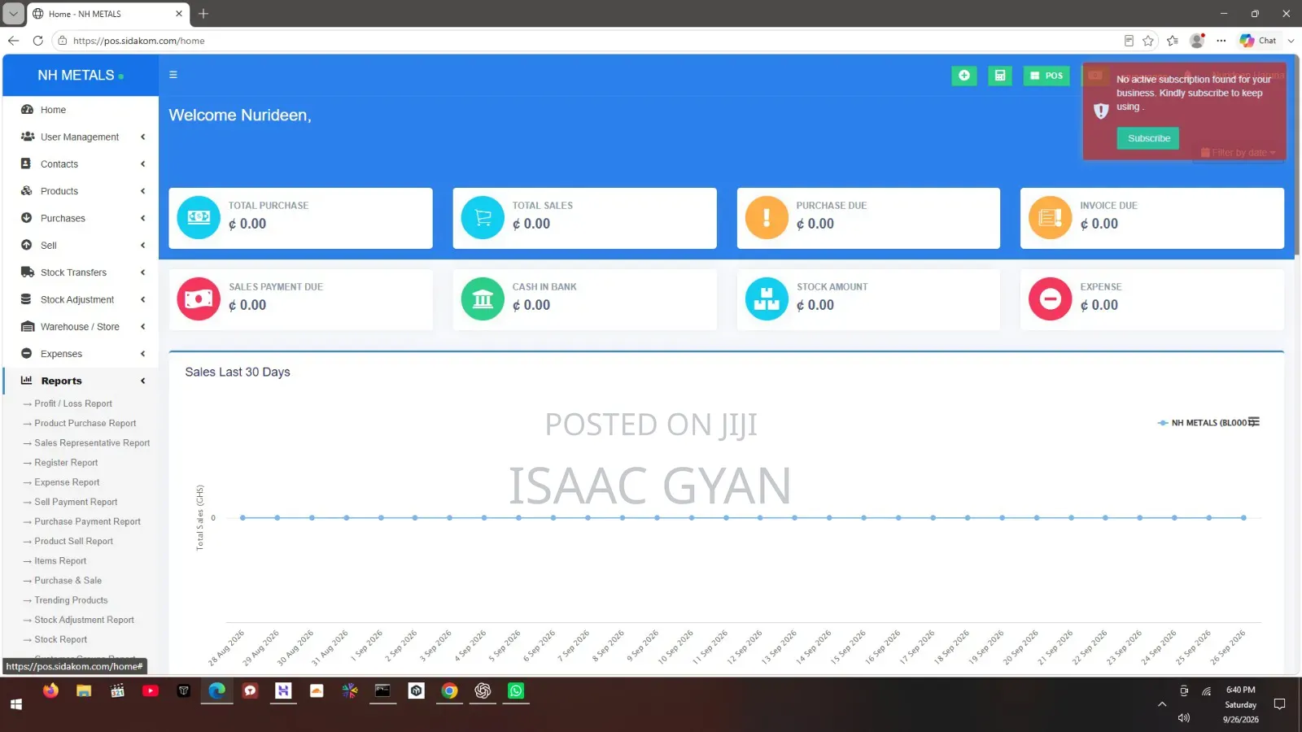Open Product Purchase Report
Screen dimensions: 1302x732
point(85,423)
